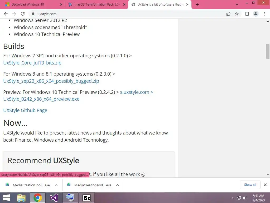The height and width of the screenshot is (203, 270).
Task: Select the UxStyle tab
Action: (160, 4)
